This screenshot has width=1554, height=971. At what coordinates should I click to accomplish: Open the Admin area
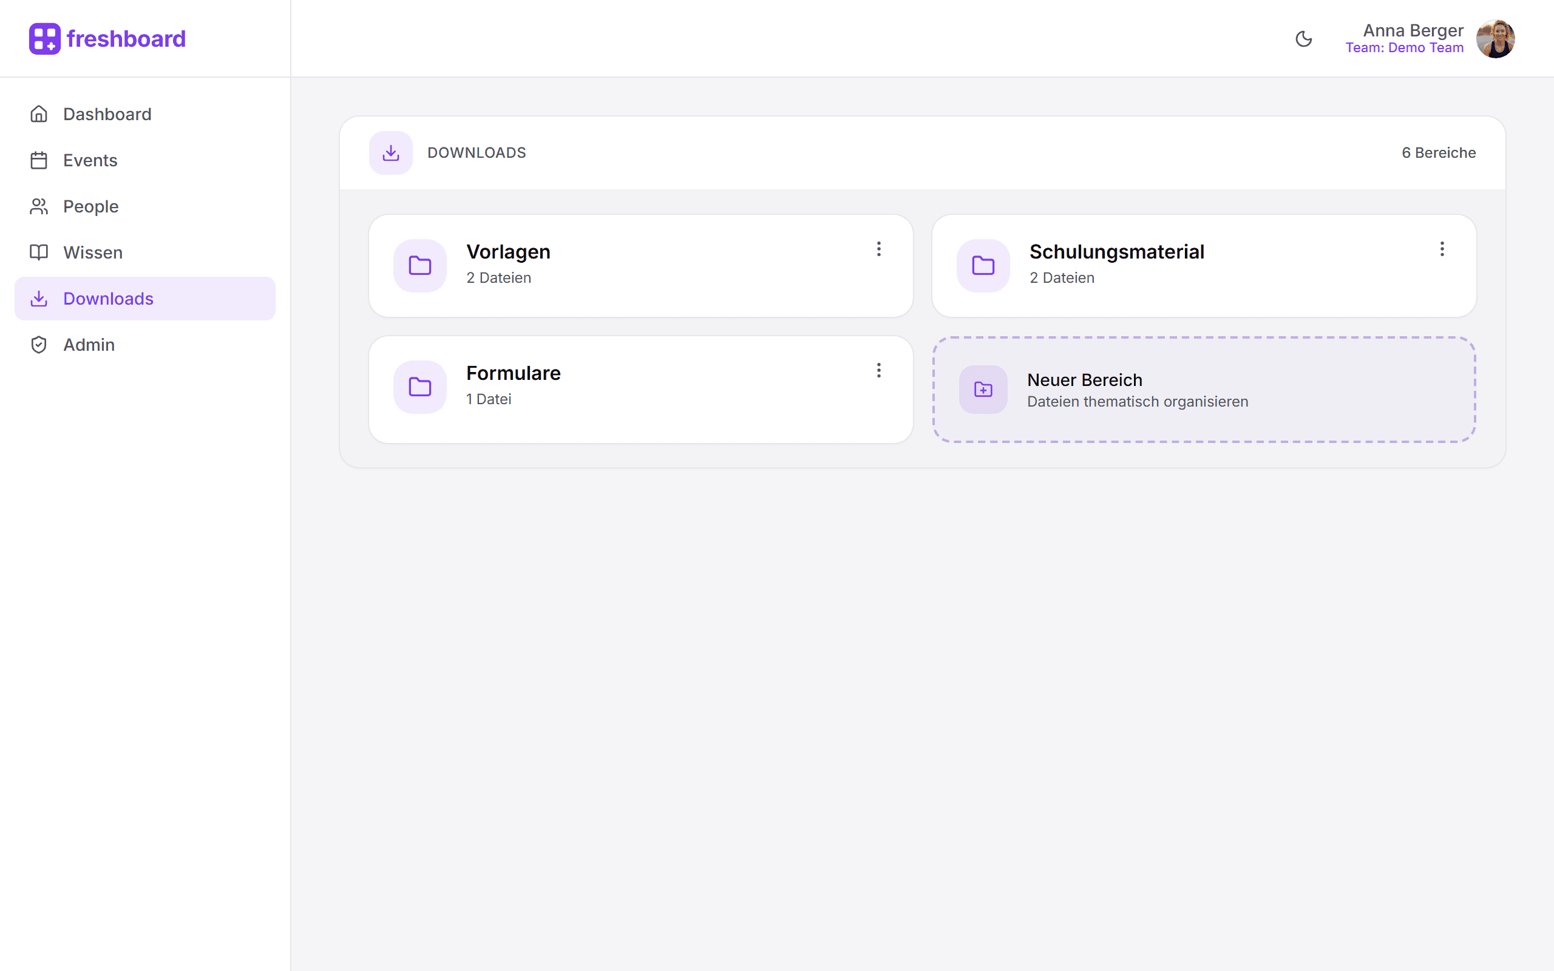pyautogui.click(x=144, y=345)
